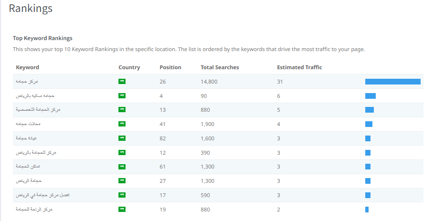The height and width of the screenshot is (221, 434).
Task: Click the 1,300 searches in position 27 row
Action: point(208,181)
